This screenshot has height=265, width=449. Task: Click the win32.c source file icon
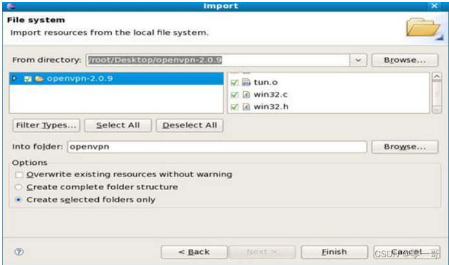(x=246, y=94)
